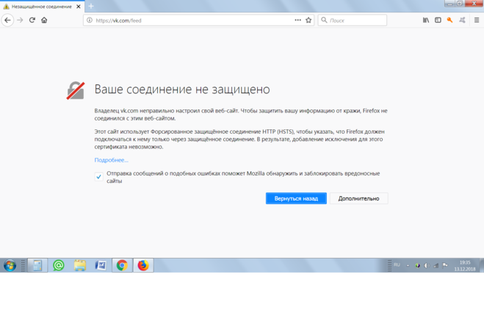484x324 pixels.
Task: Open the Firefox hamburger menu
Action: click(x=475, y=21)
